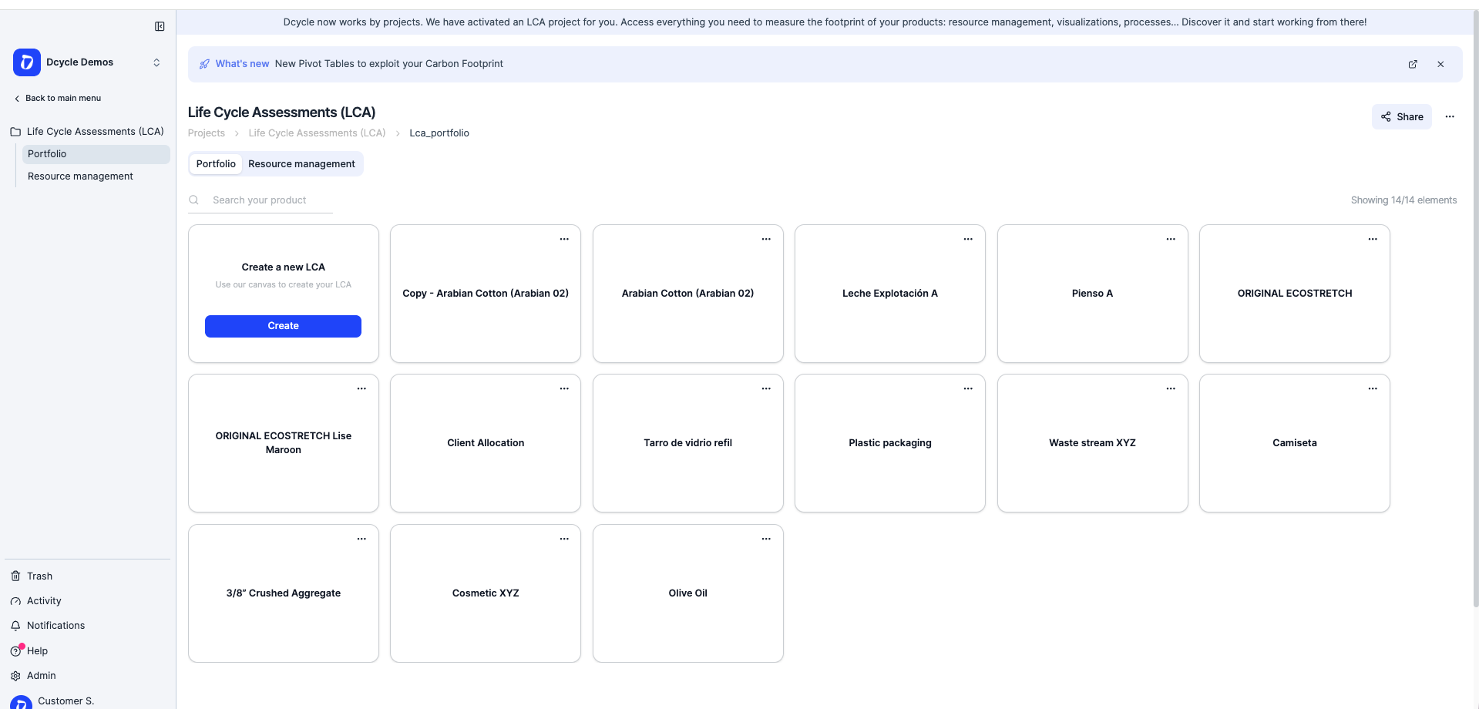The height and width of the screenshot is (709, 1479).
Task: Open Notifications bell item
Action: pos(55,625)
